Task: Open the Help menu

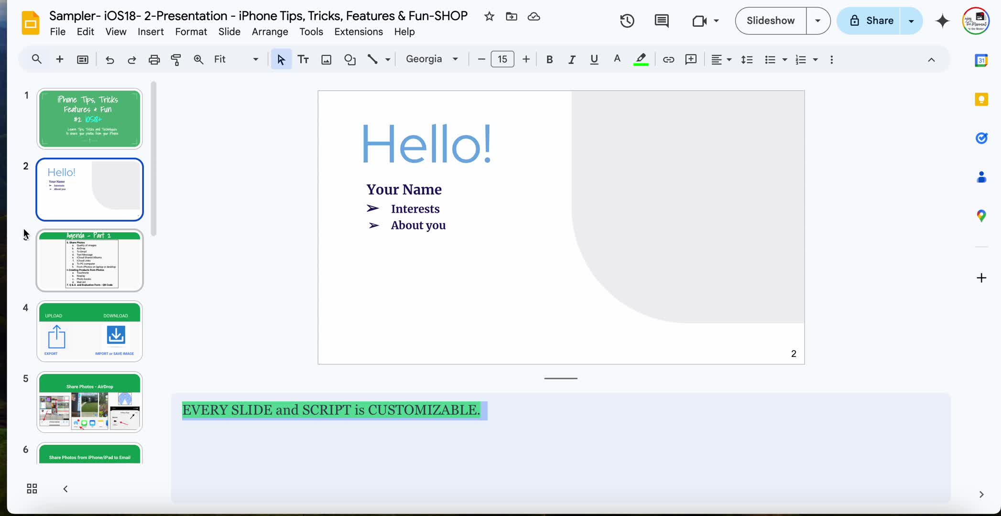Action: [x=404, y=32]
